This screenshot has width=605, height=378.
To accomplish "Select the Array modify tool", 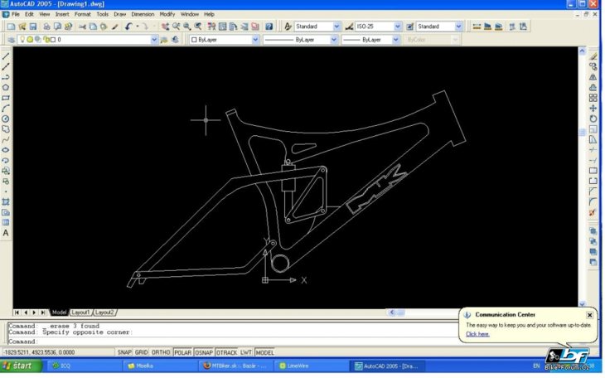I will tap(593, 98).
